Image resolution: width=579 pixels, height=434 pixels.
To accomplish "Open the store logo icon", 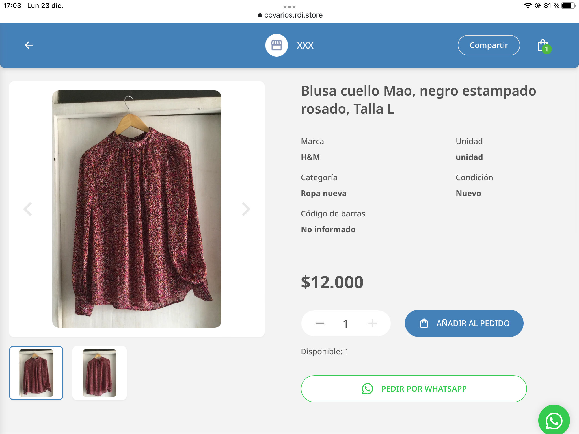I will coord(276,45).
